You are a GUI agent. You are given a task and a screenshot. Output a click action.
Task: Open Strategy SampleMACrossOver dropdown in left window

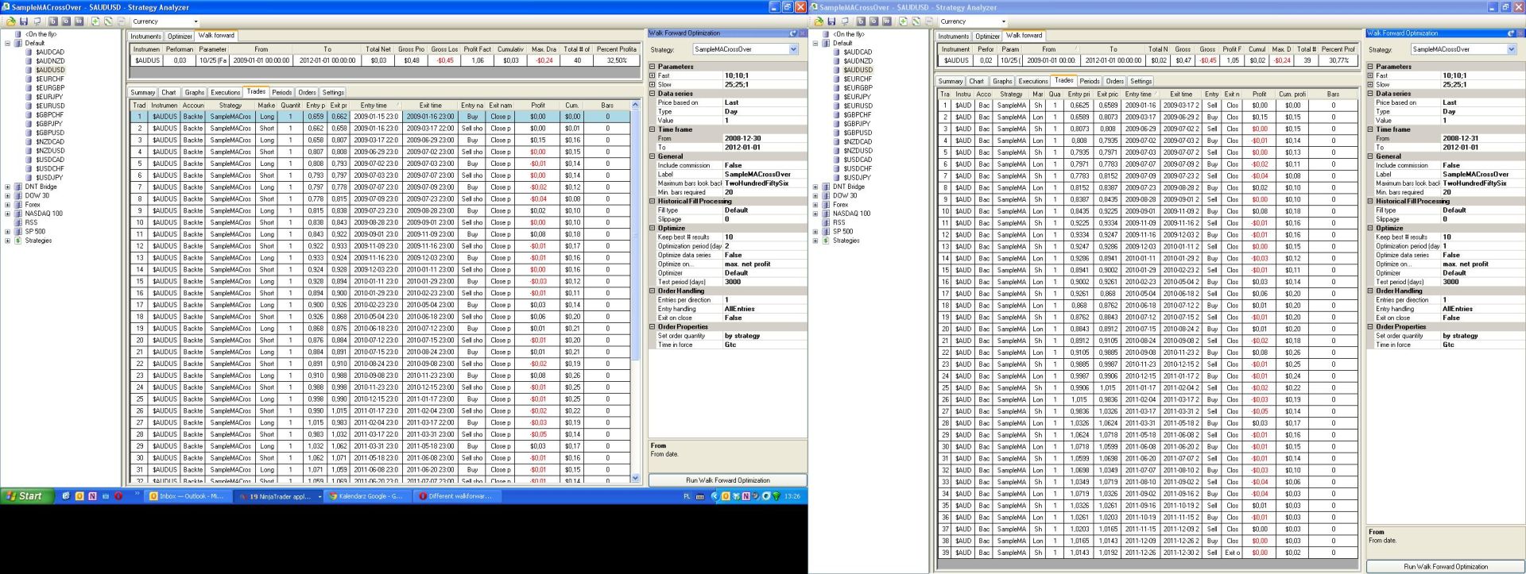(793, 49)
